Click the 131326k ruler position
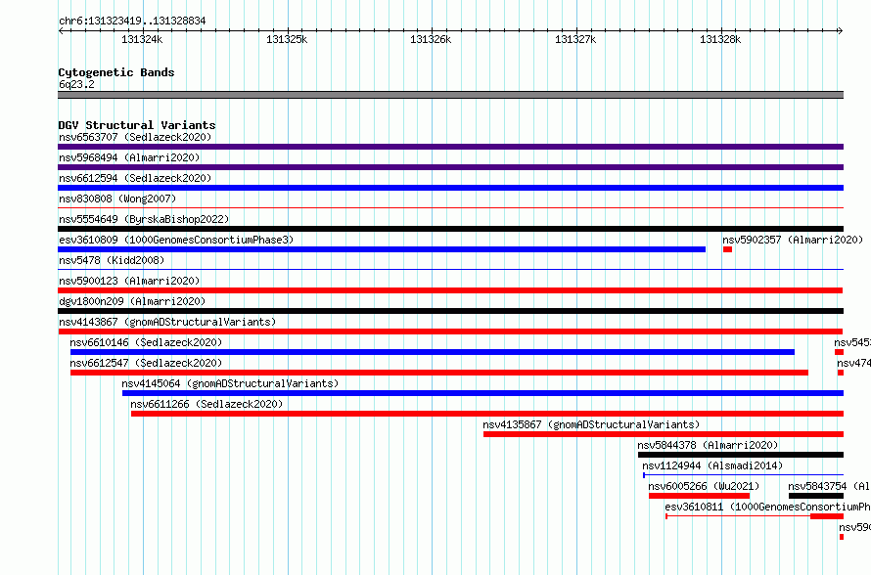The image size is (871, 575). coord(431,39)
